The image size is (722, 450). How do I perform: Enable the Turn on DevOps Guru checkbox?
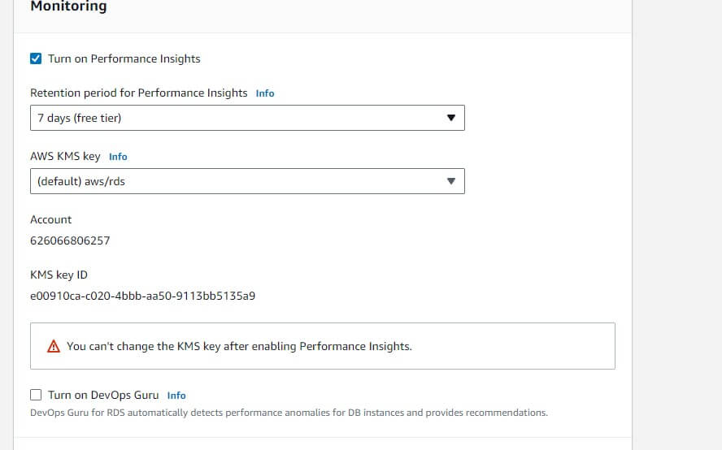pyautogui.click(x=36, y=395)
